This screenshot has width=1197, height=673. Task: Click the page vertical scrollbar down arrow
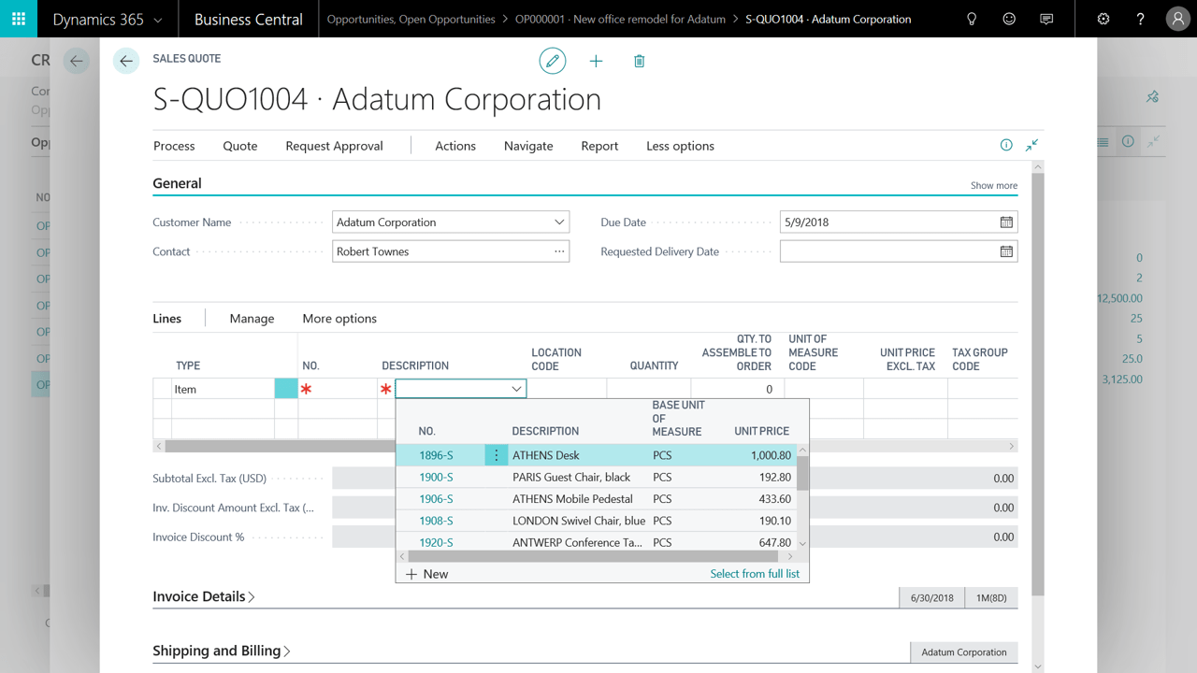coord(1037,666)
